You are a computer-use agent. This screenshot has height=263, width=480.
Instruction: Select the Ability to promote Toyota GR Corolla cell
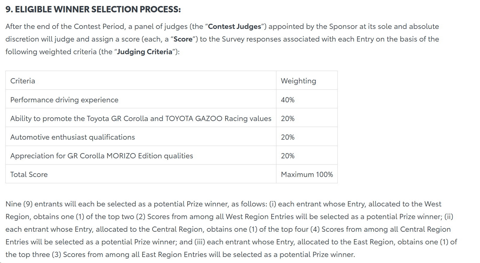pos(140,118)
